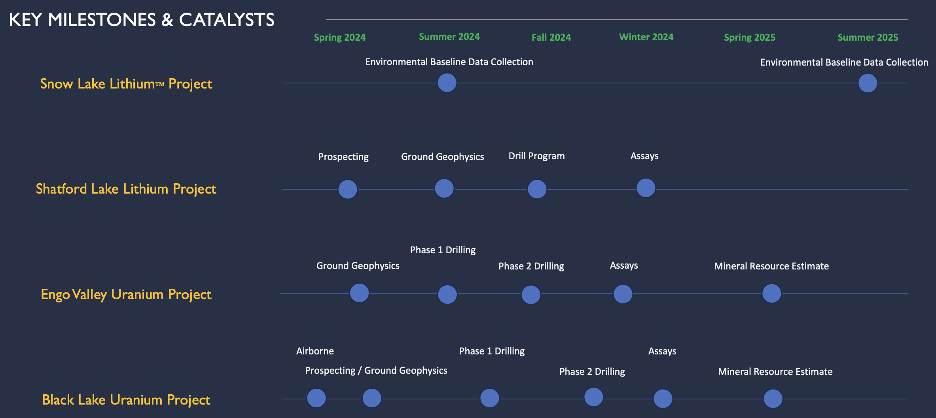936x418 pixels.
Task: Click the Spring 2024 column header
Action: click(x=339, y=38)
